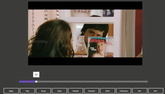Image resolution: width=165 pixels, height=94 pixels.
Task: Click the gray unplayed part of the seek bar
Action: [92, 82]
